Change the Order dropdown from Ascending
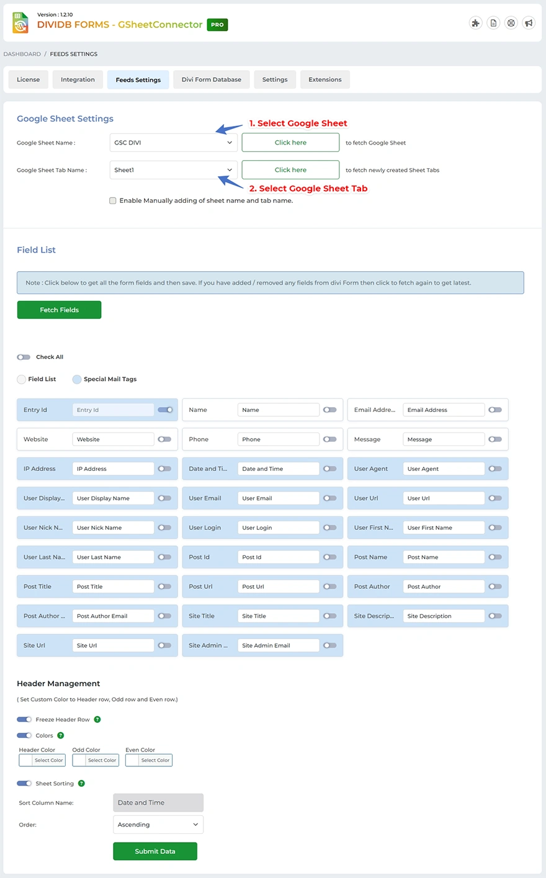 coord(158,824)
